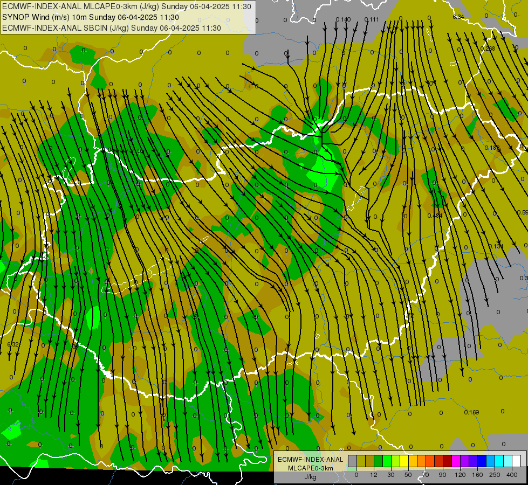Select the red legend swatch before 90

(439, 461)
